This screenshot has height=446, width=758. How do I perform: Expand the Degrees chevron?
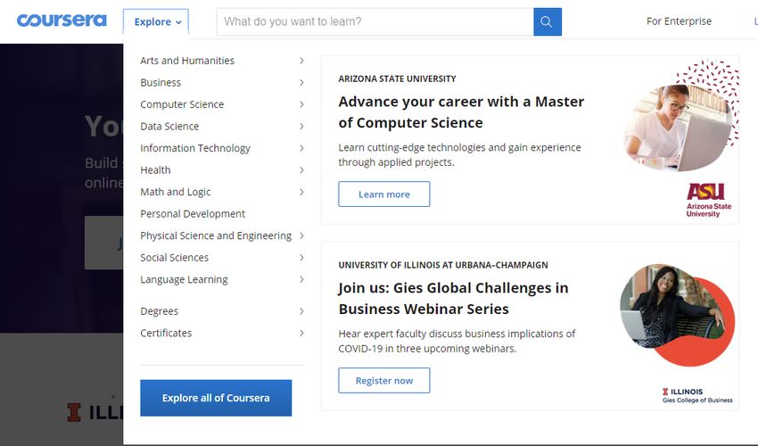tap(301, 311)
